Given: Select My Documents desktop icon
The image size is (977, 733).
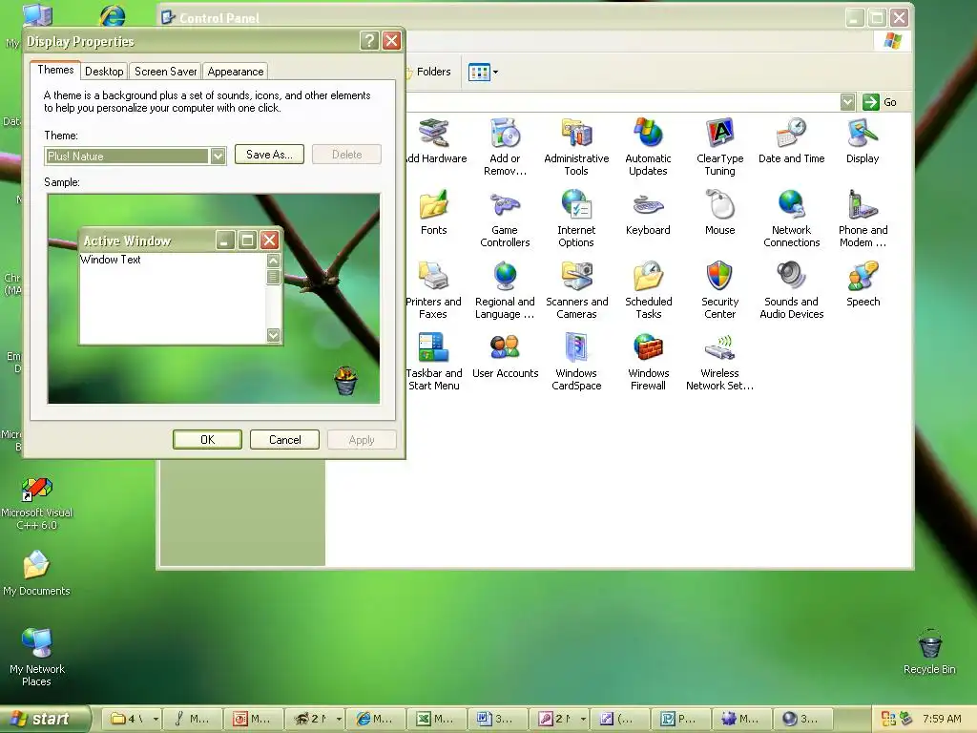Looking at the screenshot, I should pos(36,573).
